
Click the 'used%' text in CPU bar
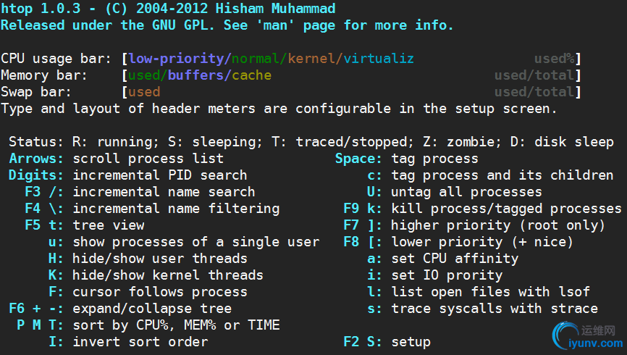click(555, 59)
